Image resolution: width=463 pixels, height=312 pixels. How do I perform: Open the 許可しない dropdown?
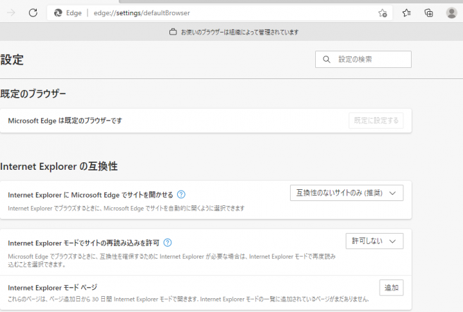[x=374, y=241]
